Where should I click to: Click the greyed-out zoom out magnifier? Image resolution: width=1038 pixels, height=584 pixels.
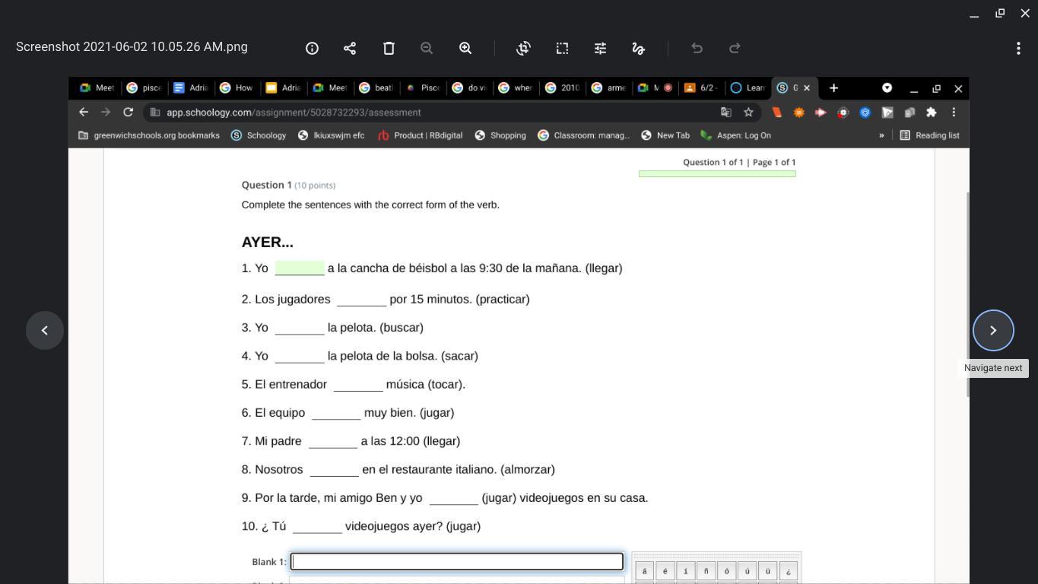coord(427,48)
